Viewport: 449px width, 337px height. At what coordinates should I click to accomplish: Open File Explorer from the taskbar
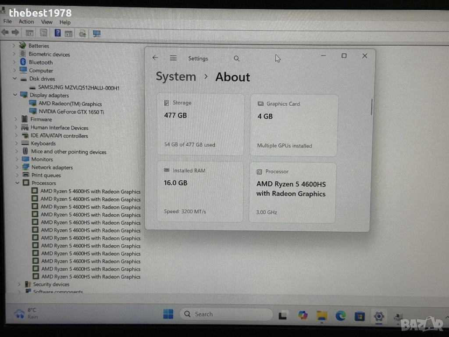pyautogui.click(x=322, y=315)
